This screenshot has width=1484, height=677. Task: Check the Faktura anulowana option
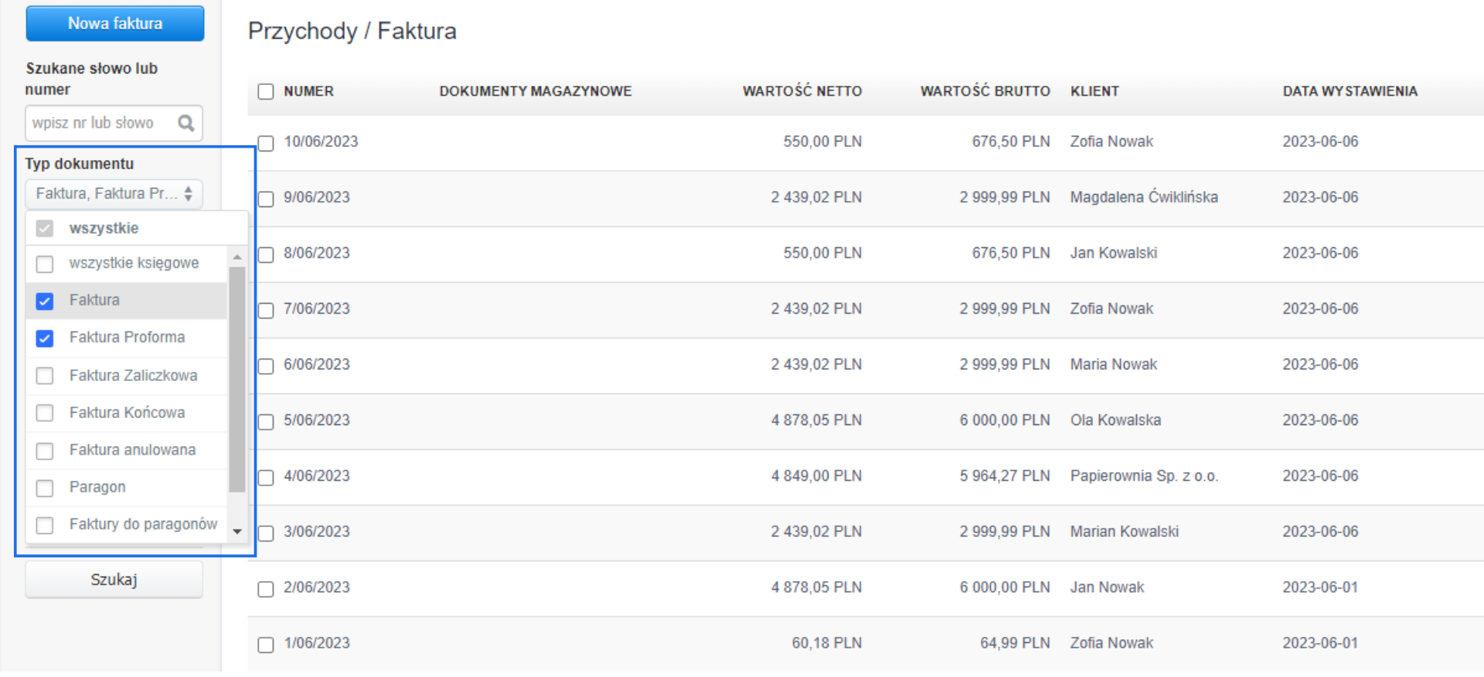pos(45,451)
